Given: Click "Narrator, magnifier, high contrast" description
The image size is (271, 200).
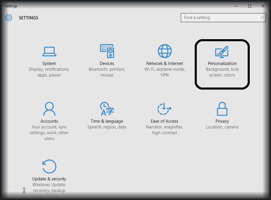Looking at the screenshot, I should (x=164, y=130).
